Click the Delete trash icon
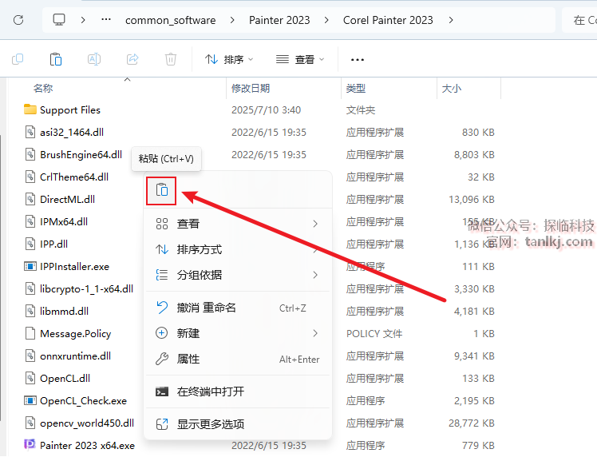597x461 pixels. (x=170, y=59)
